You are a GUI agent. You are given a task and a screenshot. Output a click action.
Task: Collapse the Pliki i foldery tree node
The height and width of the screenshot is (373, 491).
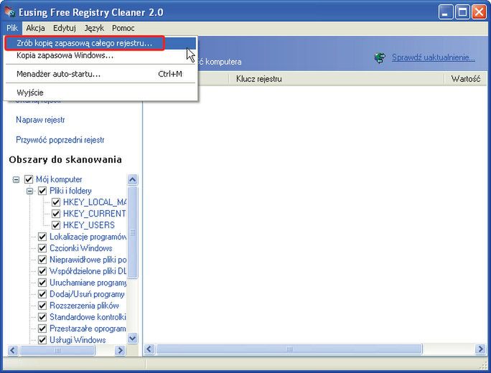coord(29,191)
